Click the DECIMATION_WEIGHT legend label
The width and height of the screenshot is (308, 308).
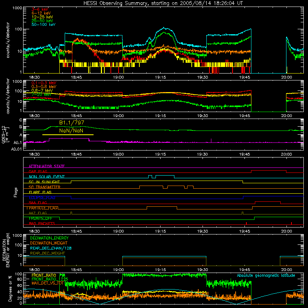point(49,243)
